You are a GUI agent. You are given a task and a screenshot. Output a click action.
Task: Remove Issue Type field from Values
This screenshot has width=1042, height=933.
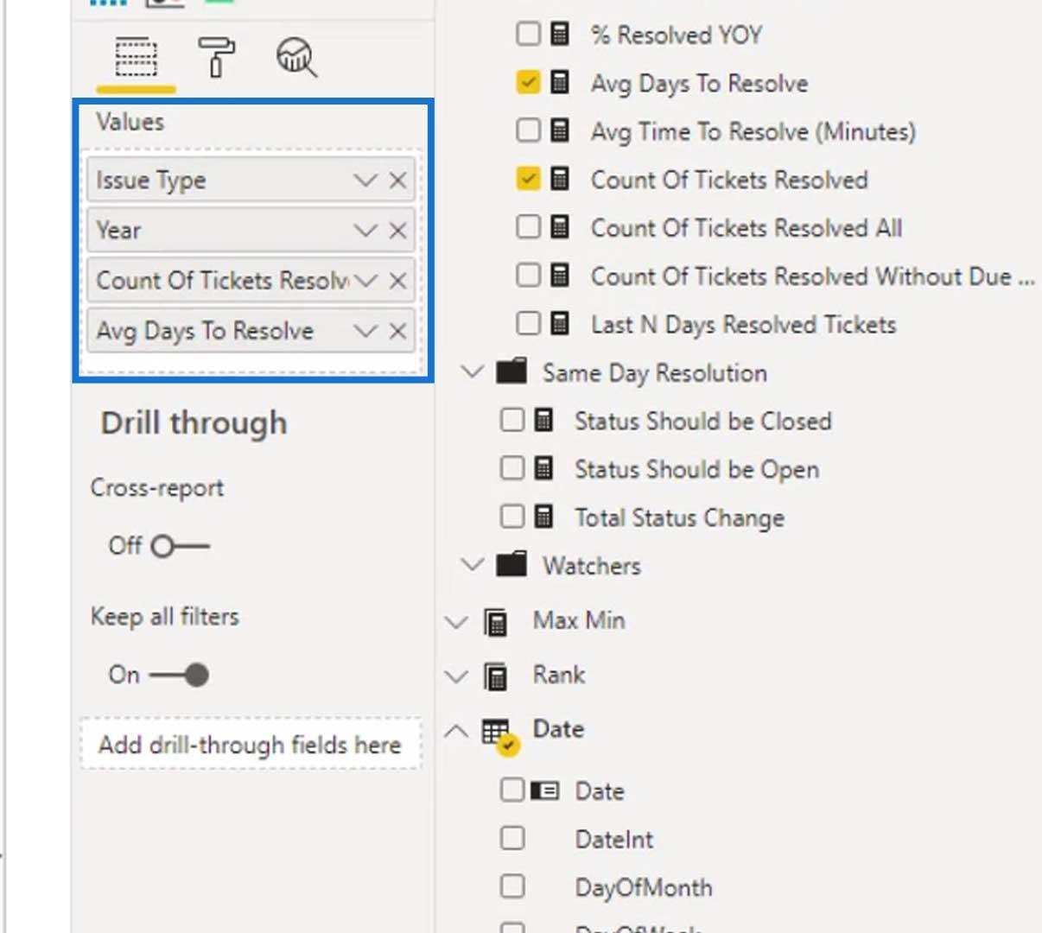click(x=397, y=181)
